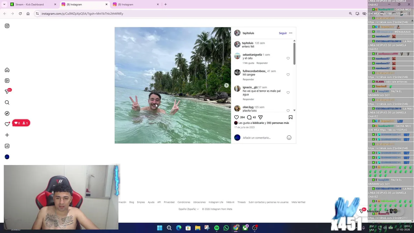Open Explore compass icon
This screenshot has width=414, height=233.
pyautogui.click(x=7, y=114)
